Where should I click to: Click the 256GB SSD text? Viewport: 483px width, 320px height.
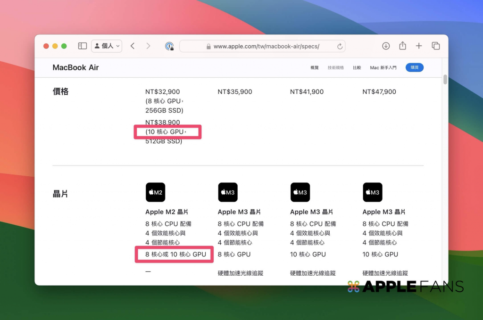pyautogui.click(x=164, y=110)
